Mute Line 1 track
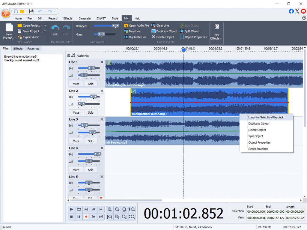The height and width of the screenshot is (230, 307). click(76, 84)
